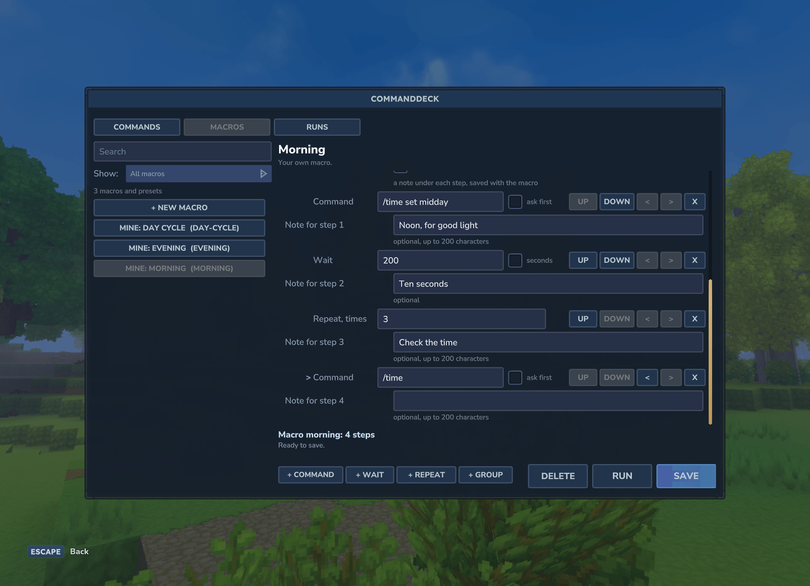Indent the Wait step with > arrow
The image size is (810, 586).
click(671, 260)
